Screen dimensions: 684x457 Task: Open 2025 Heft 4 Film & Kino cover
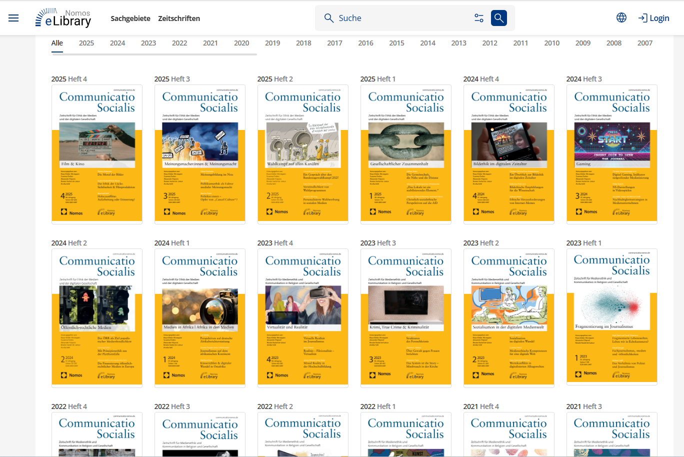(x=97, y=154)
